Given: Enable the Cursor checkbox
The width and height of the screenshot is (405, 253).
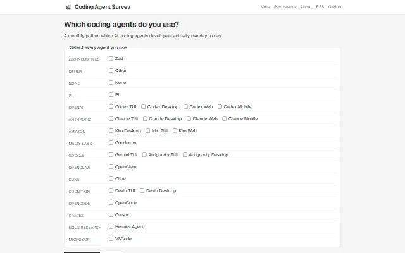Looking at the screenshot, I should [111, 214].
